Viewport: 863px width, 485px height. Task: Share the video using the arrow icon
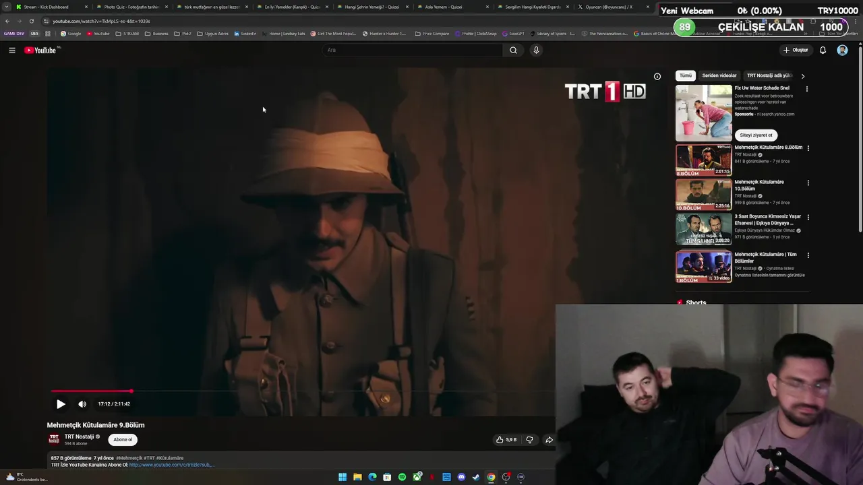549,440
